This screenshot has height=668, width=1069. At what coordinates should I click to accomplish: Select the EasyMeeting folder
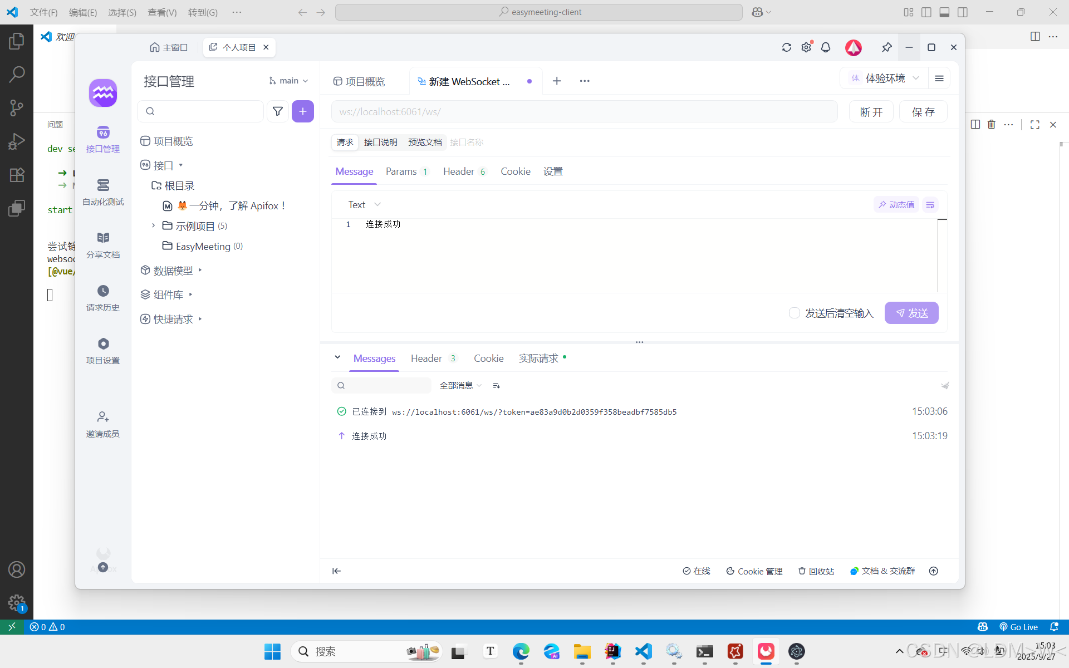203,246
